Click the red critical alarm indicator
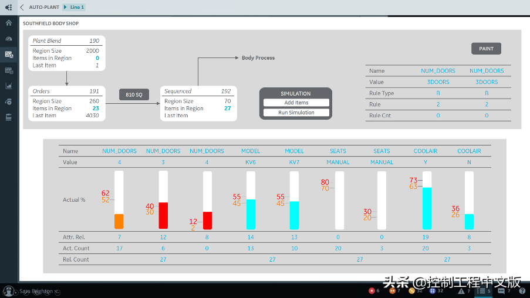This screenshot has width=530, height=298. coord(371,291)
